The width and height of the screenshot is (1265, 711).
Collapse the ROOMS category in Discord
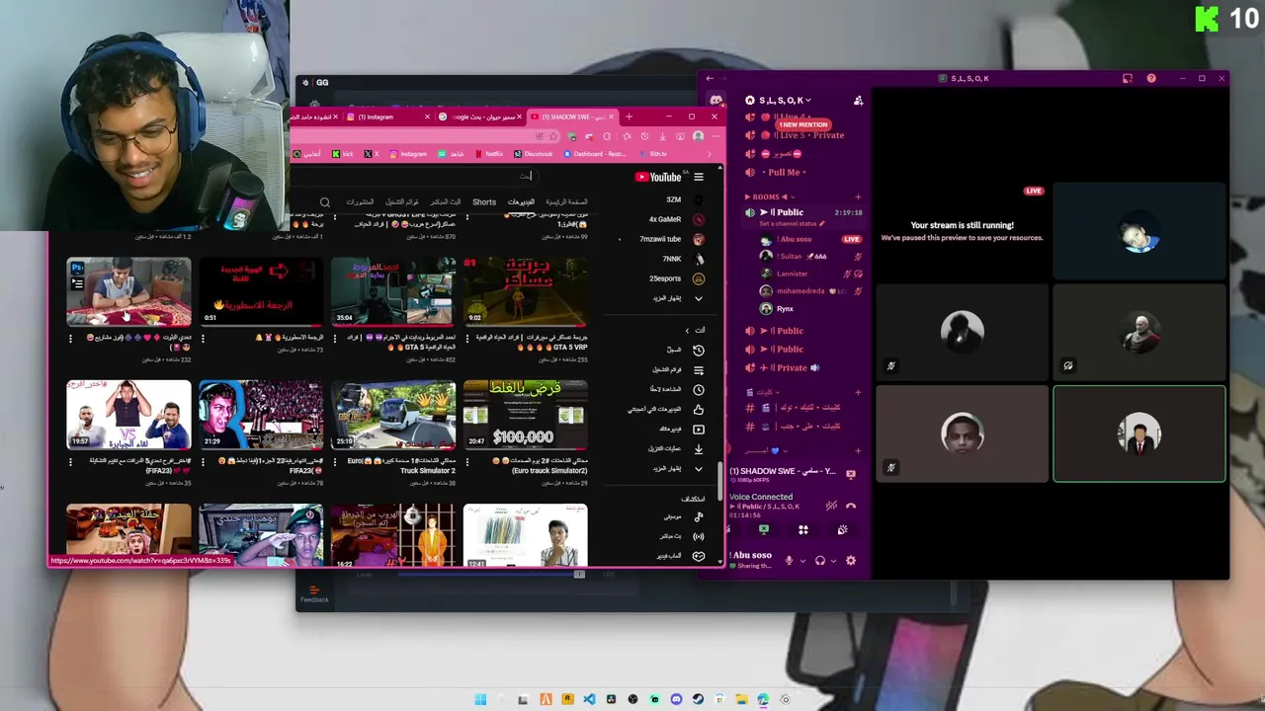point(771,197)
